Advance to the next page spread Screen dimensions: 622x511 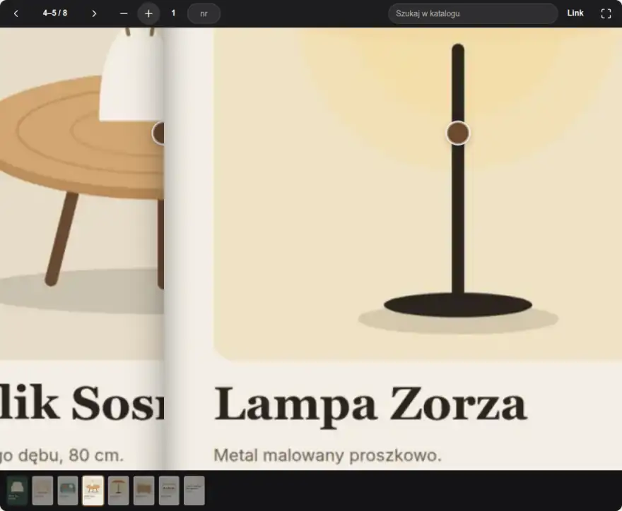94,13
